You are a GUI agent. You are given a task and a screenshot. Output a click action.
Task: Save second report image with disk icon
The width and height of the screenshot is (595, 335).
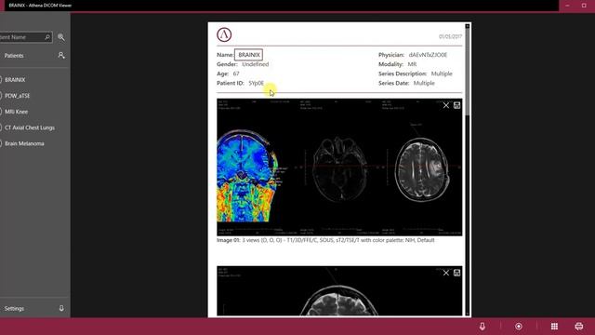point(456,273)
